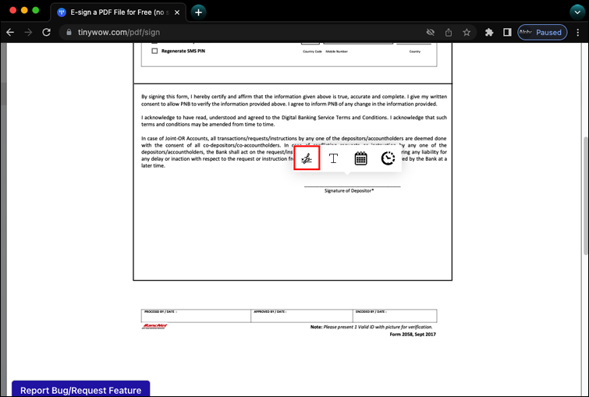
Task: Choose the text tool icon
Action: (333, 158)
